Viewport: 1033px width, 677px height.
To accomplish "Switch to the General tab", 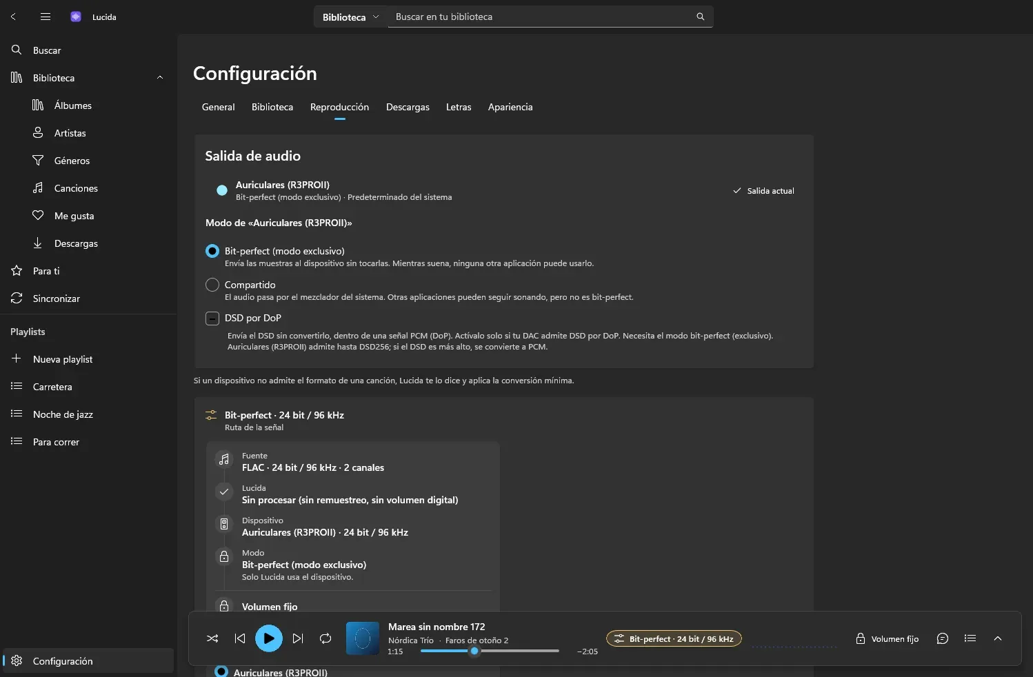I will tap(219, 108).
